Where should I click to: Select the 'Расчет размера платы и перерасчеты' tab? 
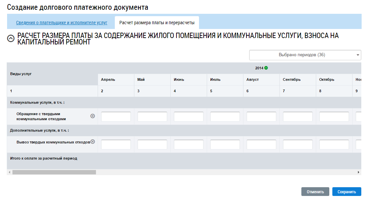click(x=157, y=23)
